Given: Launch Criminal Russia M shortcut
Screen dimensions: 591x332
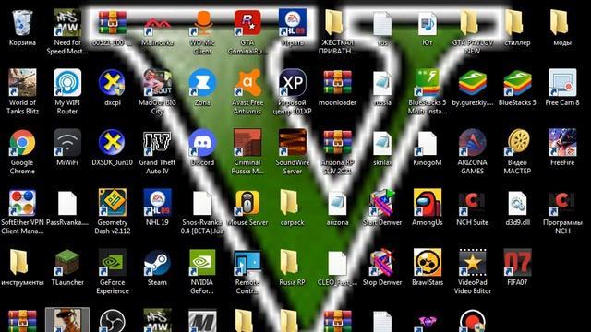Looking at the screenshot, I should [x=247, y=143].
